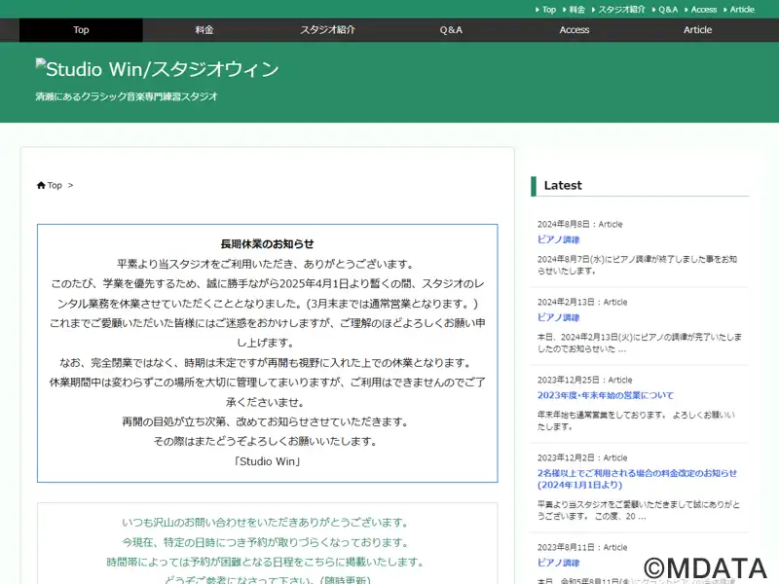Click the broken Studio Win logo image
Image resolution: width=779 pixels, height=584 pixels.
pos(41,65)
